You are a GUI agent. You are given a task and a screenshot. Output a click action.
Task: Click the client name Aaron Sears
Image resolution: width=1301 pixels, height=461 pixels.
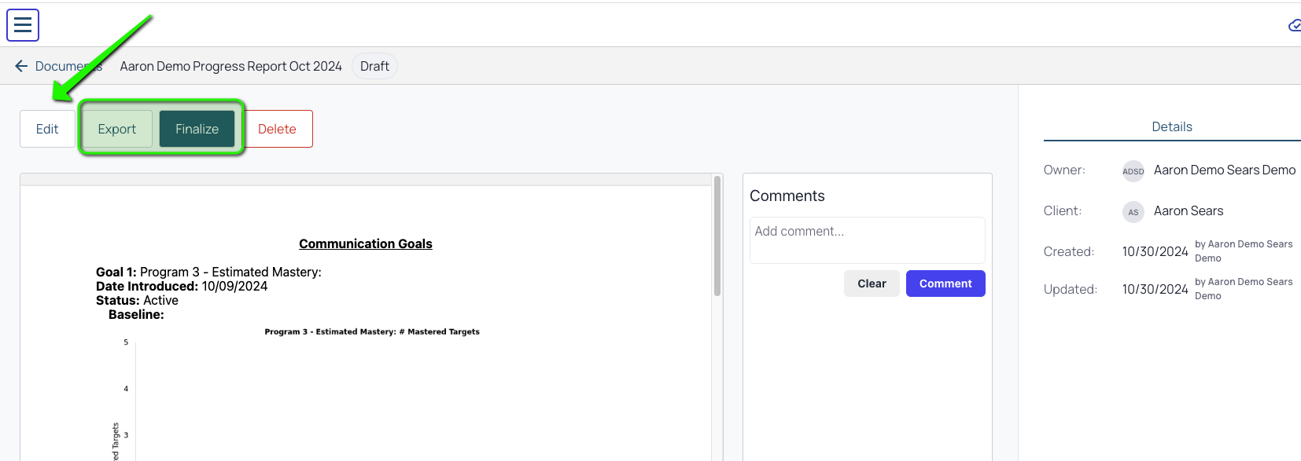tap(1189, 210)
